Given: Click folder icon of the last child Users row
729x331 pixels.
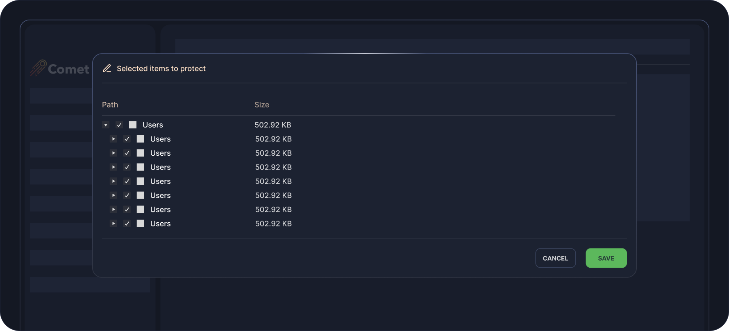Looking at the screenshot, I should 141,224.
